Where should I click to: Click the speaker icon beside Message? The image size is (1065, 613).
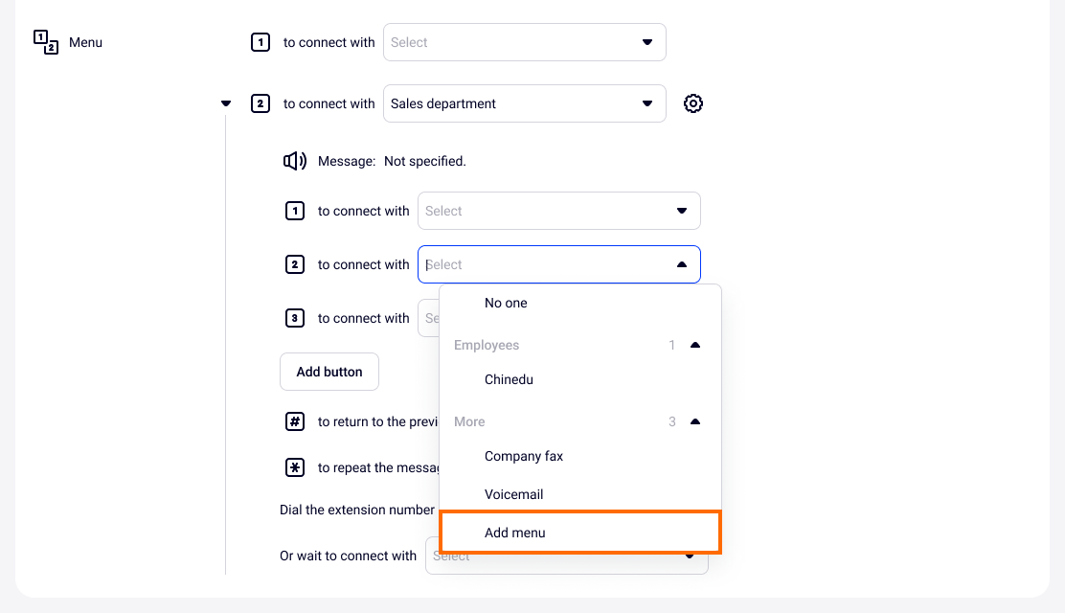pyautogui.click(x=295, y=161)
